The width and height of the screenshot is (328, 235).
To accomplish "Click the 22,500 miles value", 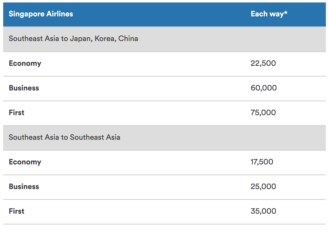I will 263,63.
